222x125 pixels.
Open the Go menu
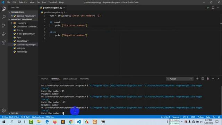38,2
